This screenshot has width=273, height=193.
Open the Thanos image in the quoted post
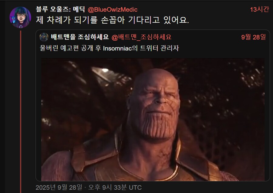coord(153,120)
